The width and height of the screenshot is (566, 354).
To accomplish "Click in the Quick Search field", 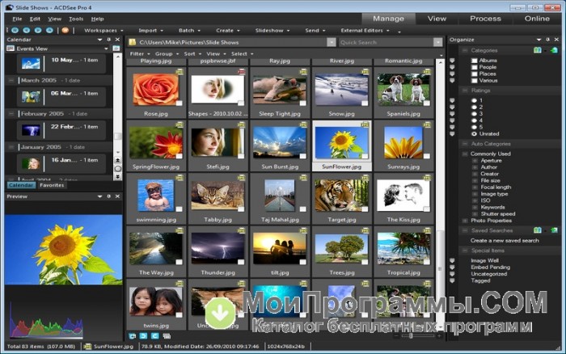I will click(x=386, y=42).
